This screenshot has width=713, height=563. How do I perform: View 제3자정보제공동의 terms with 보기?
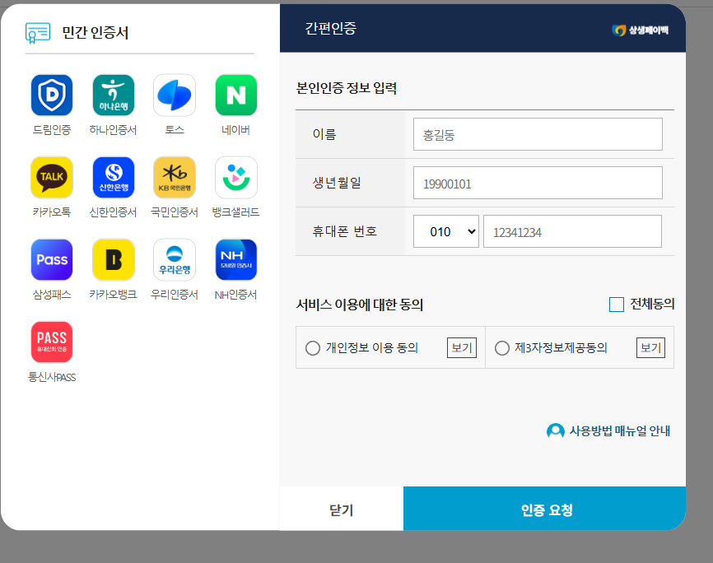[650, 348]
